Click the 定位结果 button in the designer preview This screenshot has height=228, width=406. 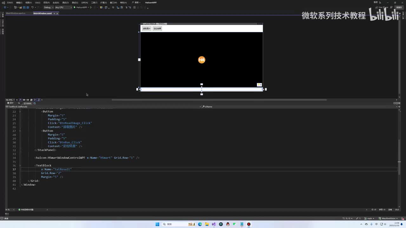(157, 28)
